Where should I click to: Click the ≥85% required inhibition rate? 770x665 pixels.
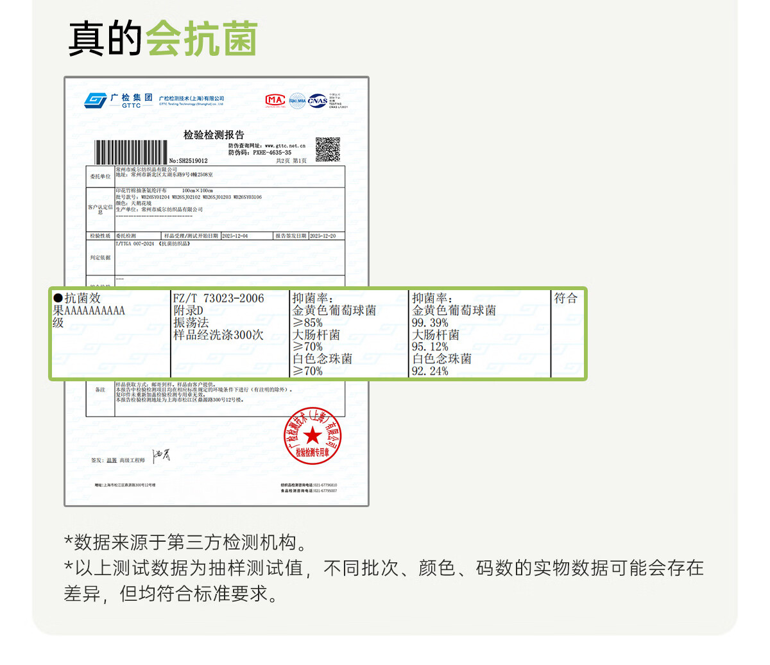(x=308, y=323)
